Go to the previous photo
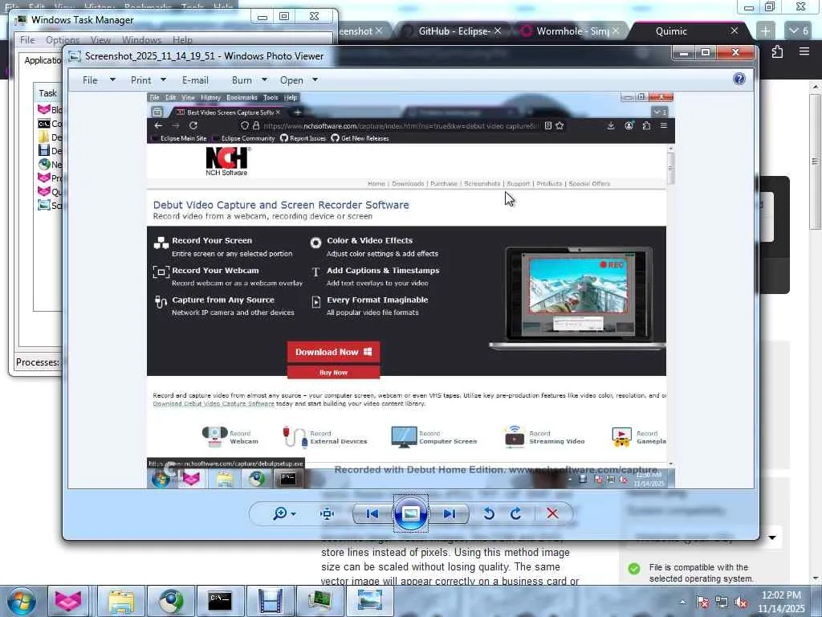This screenshot has width=822, height=617. coord(372,513)
